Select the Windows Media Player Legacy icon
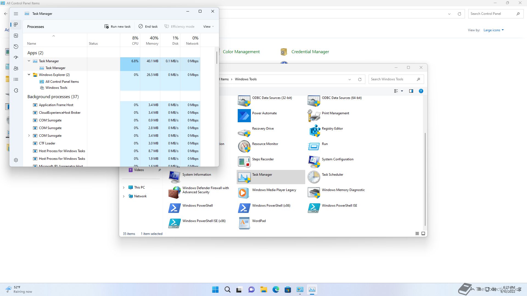 pyautogui.click(x=244, y=192)
